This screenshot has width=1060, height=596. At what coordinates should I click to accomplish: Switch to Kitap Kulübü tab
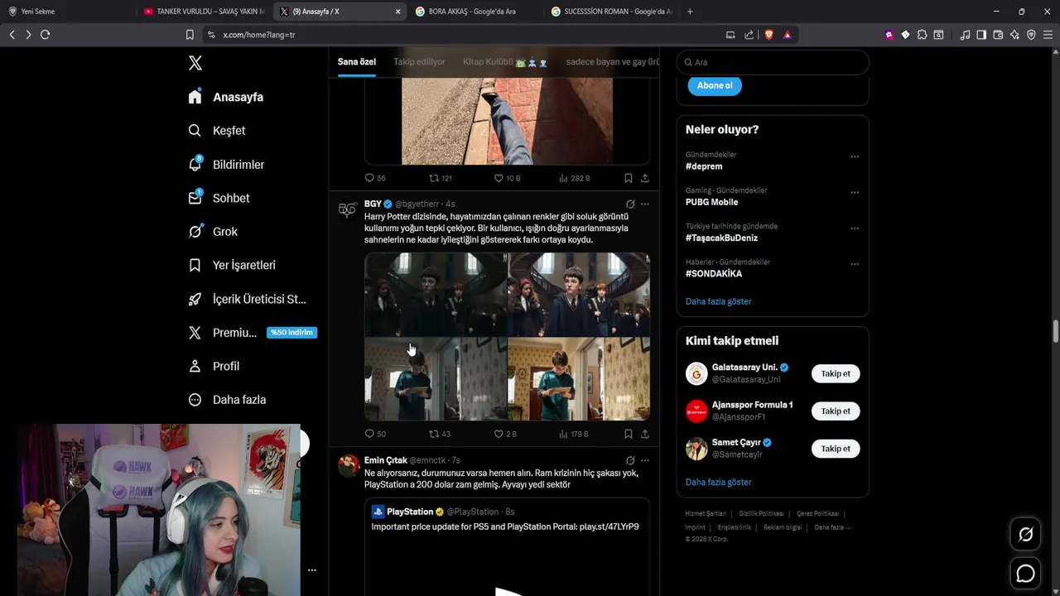(x=505, y=62)
